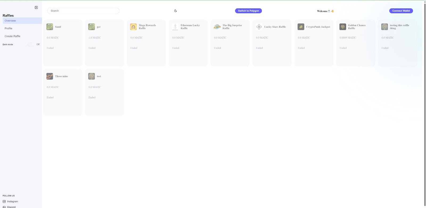Screen dimensions: 426x208
Task: Click the ger raffle thumbnail icon
Action: [91, 27]
